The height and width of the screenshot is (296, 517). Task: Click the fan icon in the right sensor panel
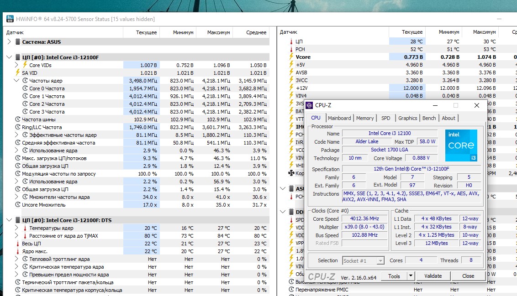coord(291,173)
